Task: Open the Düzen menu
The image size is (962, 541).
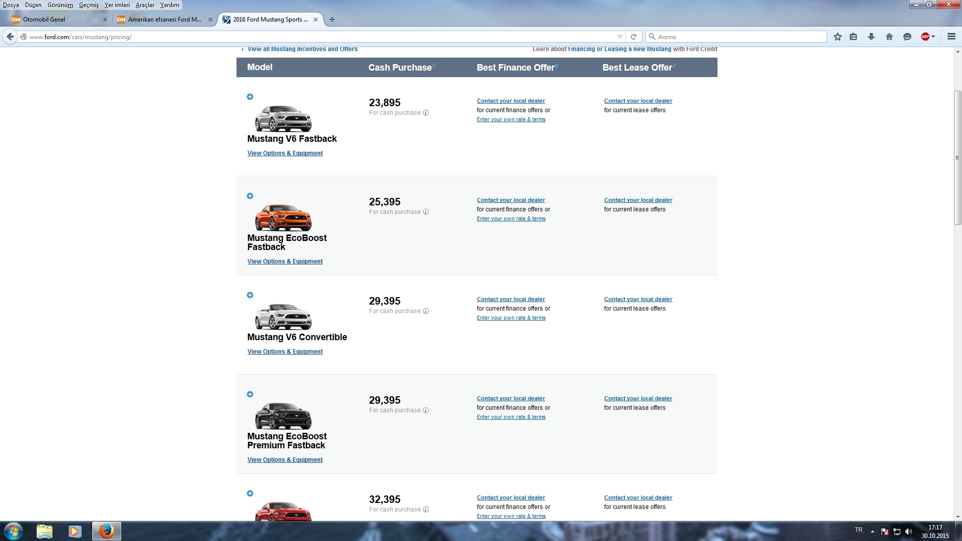Action: [x=33, y=5]
